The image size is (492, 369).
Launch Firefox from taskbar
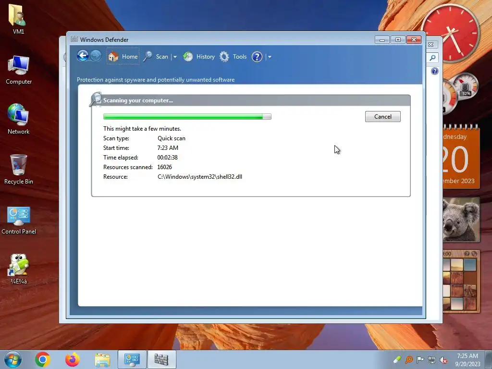tap(73, 359)
